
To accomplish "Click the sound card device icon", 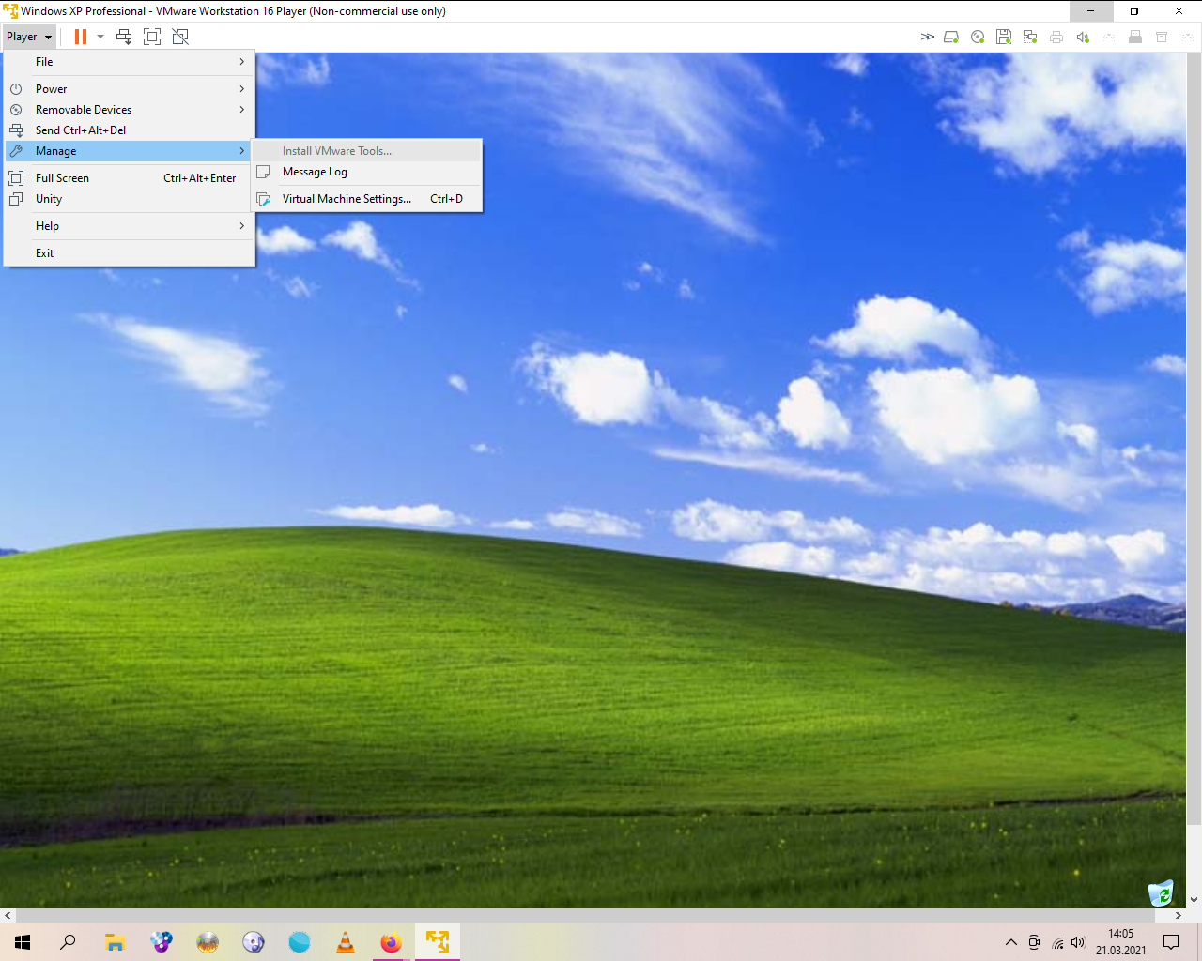I will click(x=1083, y=37).
